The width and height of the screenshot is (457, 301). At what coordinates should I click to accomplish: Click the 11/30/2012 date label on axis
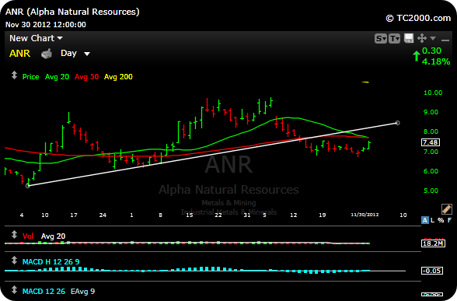pyautogui.click(x=365, y=215)
